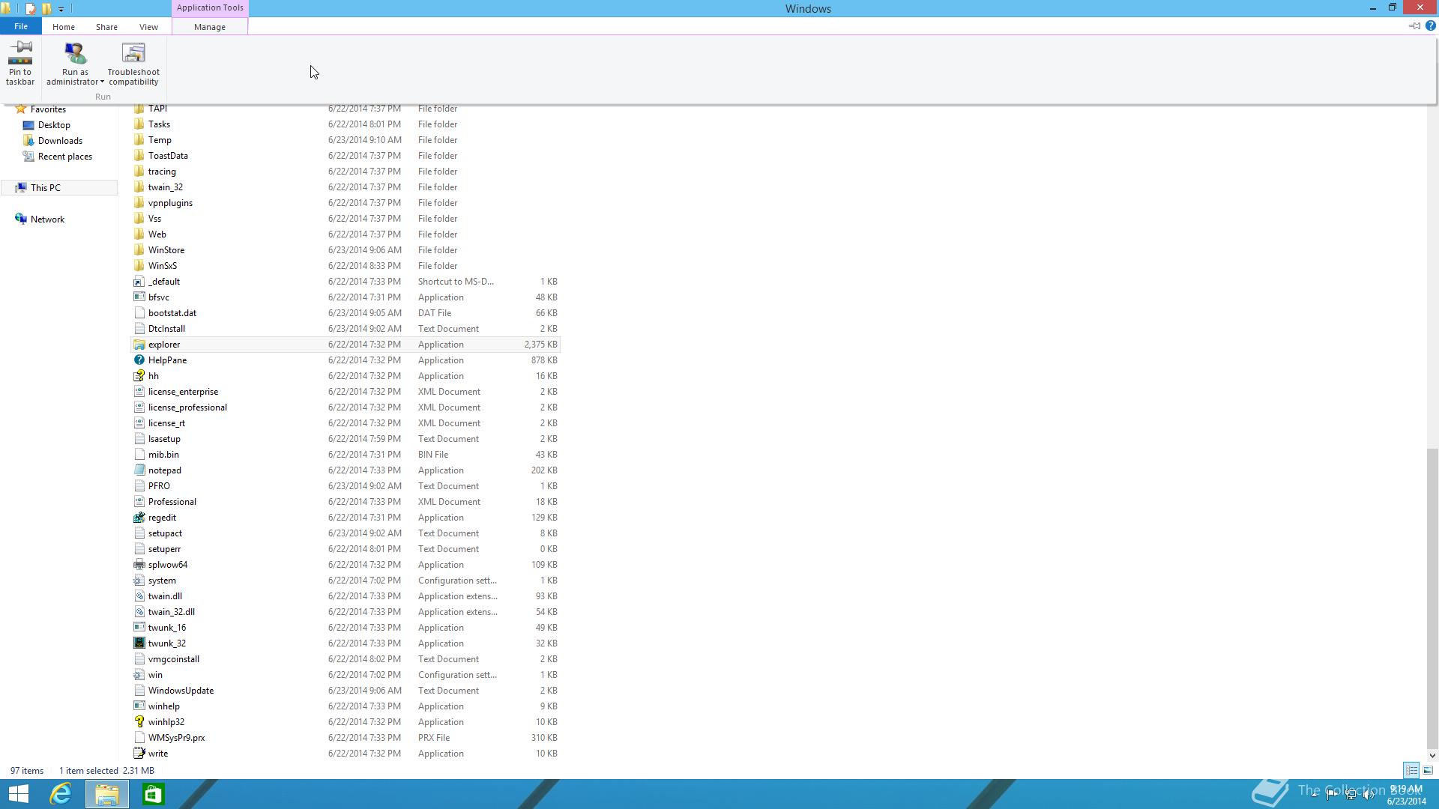Select file named mib.bin
The height and width of the screenshot is (809, 1439).
pos(163,455)
